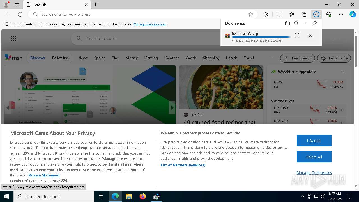Expand more MSN categories ellipsis
The image size is (359, 202).
coord(271,58)
